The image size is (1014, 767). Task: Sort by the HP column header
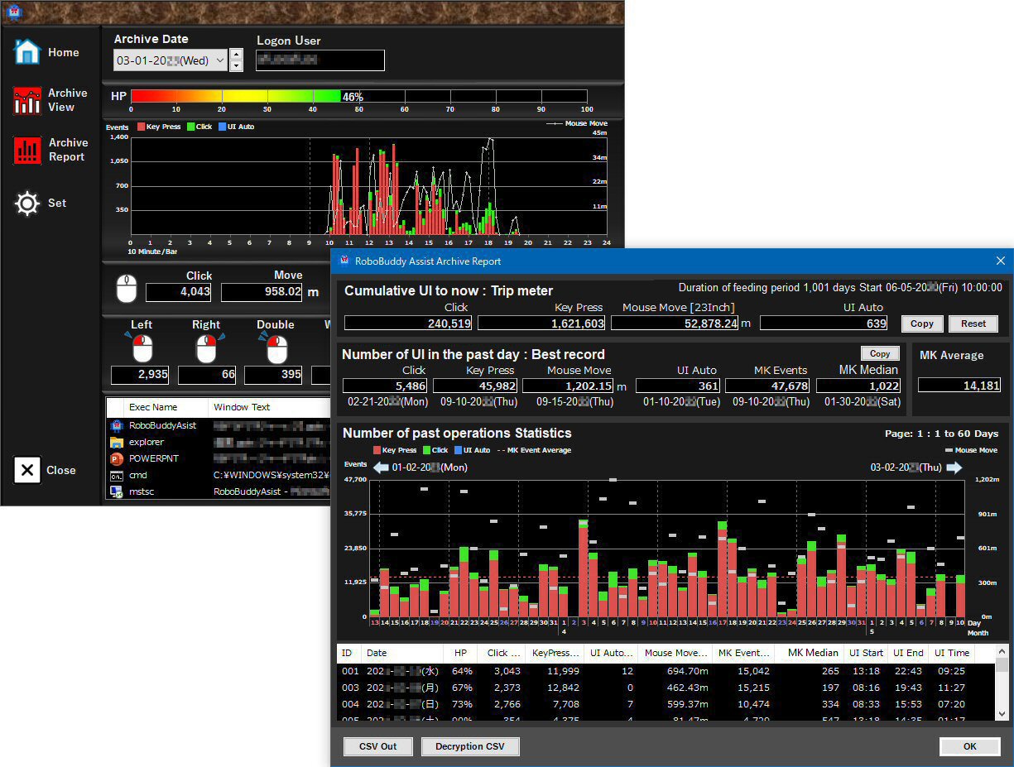(460, 653)
